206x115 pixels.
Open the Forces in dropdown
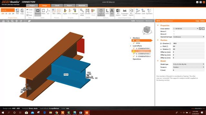[x=189, y=67]
